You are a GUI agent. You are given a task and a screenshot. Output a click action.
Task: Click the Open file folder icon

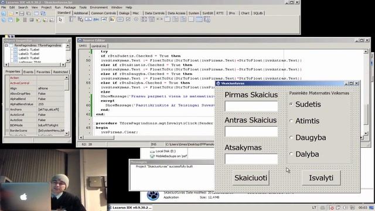(x=11, y=13)
